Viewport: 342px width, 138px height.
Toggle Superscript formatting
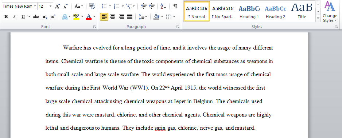[53, 17]
